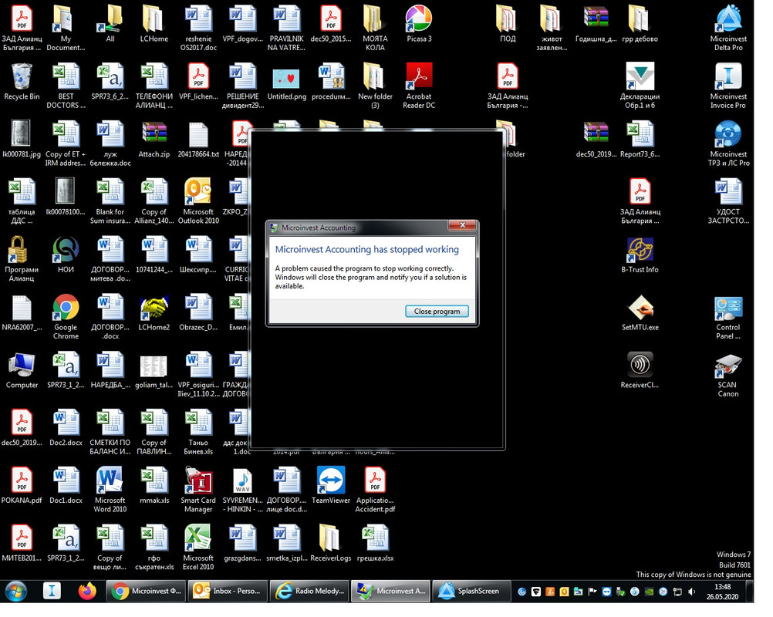This screenshot has width=773, height=617.
Task: Open the volume control in system tray
Action: click(x=692, y=592)
